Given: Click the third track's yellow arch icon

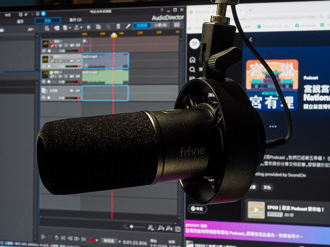Looking at the screenshot, I should click(x=45, y=75).
